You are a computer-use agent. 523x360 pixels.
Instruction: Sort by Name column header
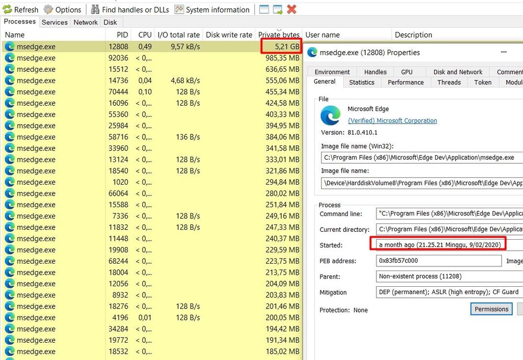[x=53, y=35]
